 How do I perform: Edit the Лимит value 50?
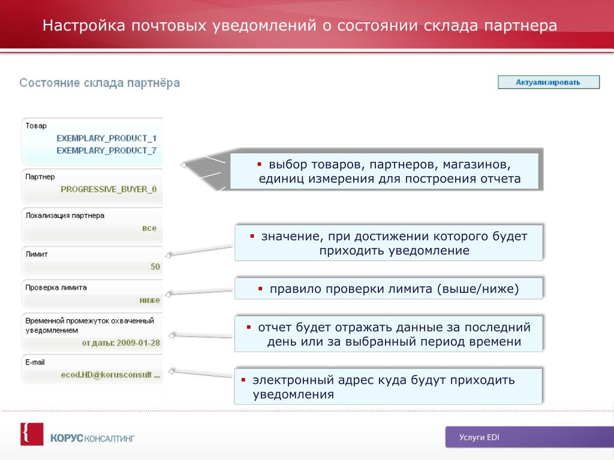pos(155,267)
